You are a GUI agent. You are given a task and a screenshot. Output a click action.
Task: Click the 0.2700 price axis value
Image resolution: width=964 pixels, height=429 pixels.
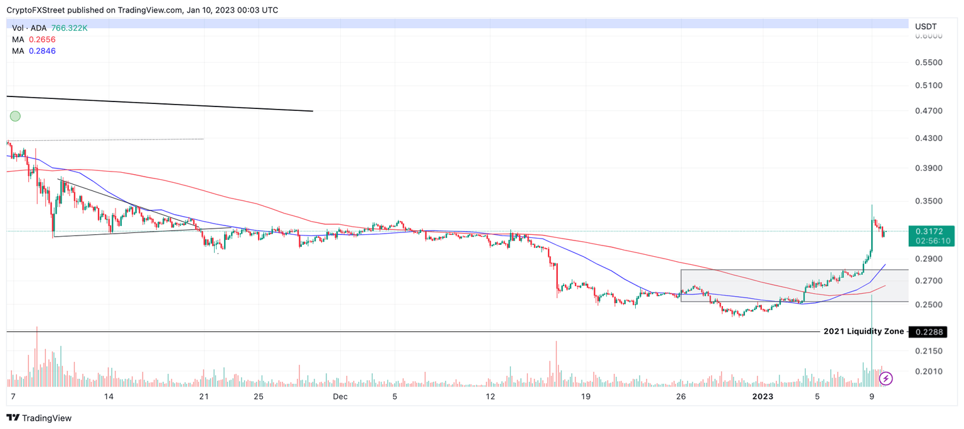(929, 281)
